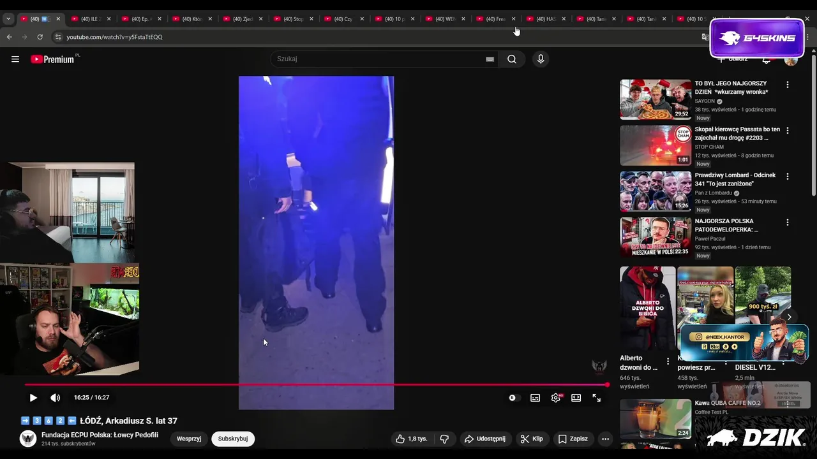Open Fundacja ECPU Polska: Łowcy Pedofilii channel name
The height and width of the screenshot is (459, 817).
pos(100,435)
